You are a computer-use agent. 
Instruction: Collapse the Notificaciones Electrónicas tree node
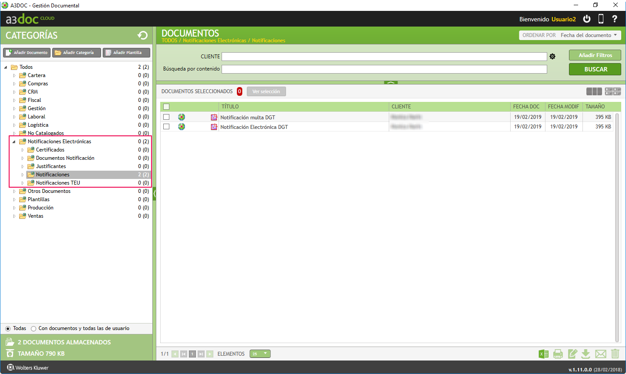click(x=14, y=142)
